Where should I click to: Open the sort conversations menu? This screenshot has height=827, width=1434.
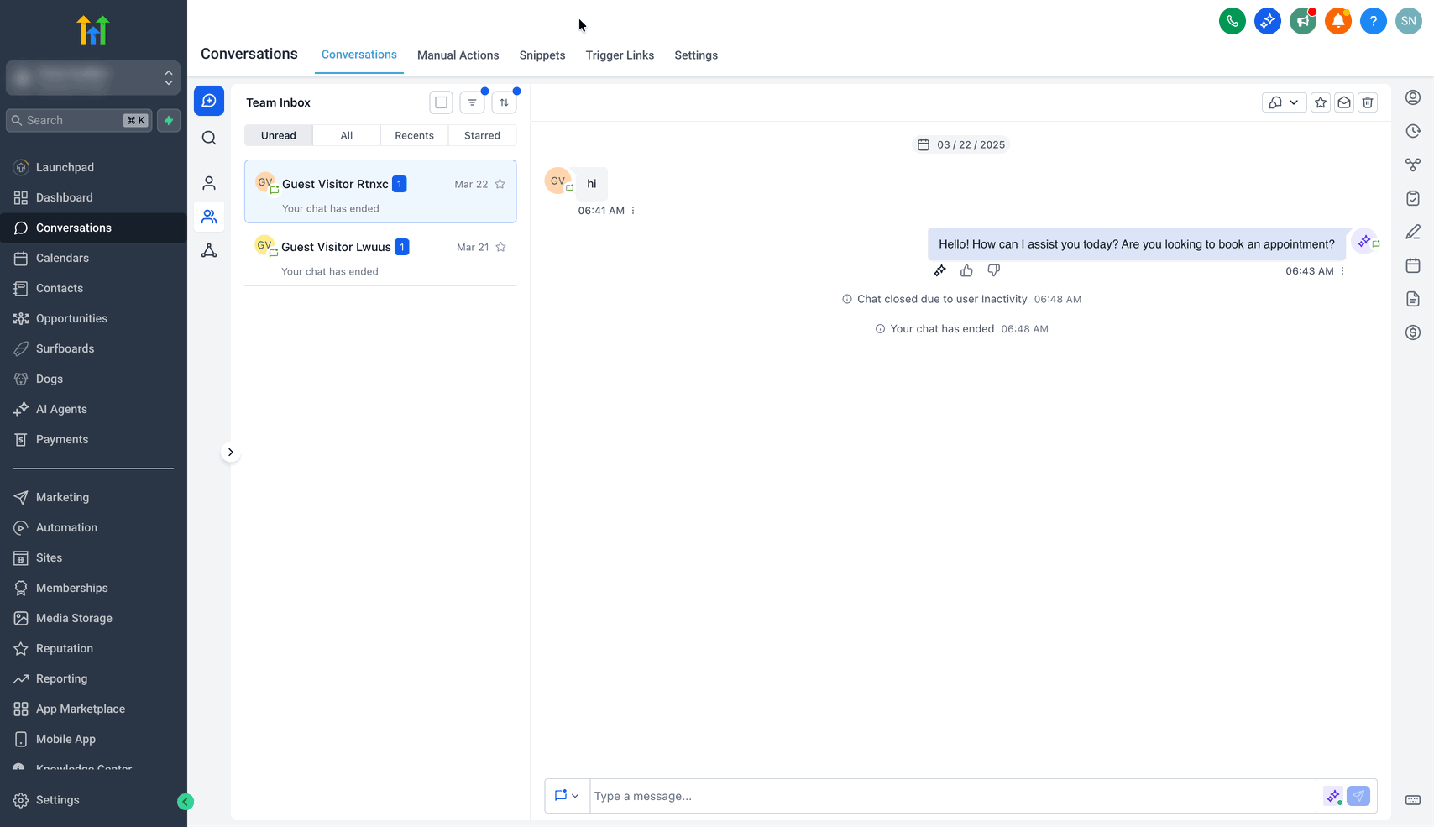tap(504, 102)
